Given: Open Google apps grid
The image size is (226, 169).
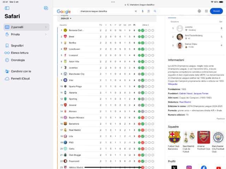Looking at the screenshot, I should pyautogui.click(x=206, y=11).
